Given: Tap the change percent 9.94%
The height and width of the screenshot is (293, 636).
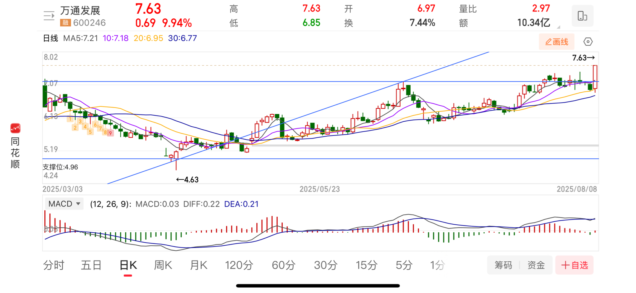Looking at the screenshot, I should point(177,23).
